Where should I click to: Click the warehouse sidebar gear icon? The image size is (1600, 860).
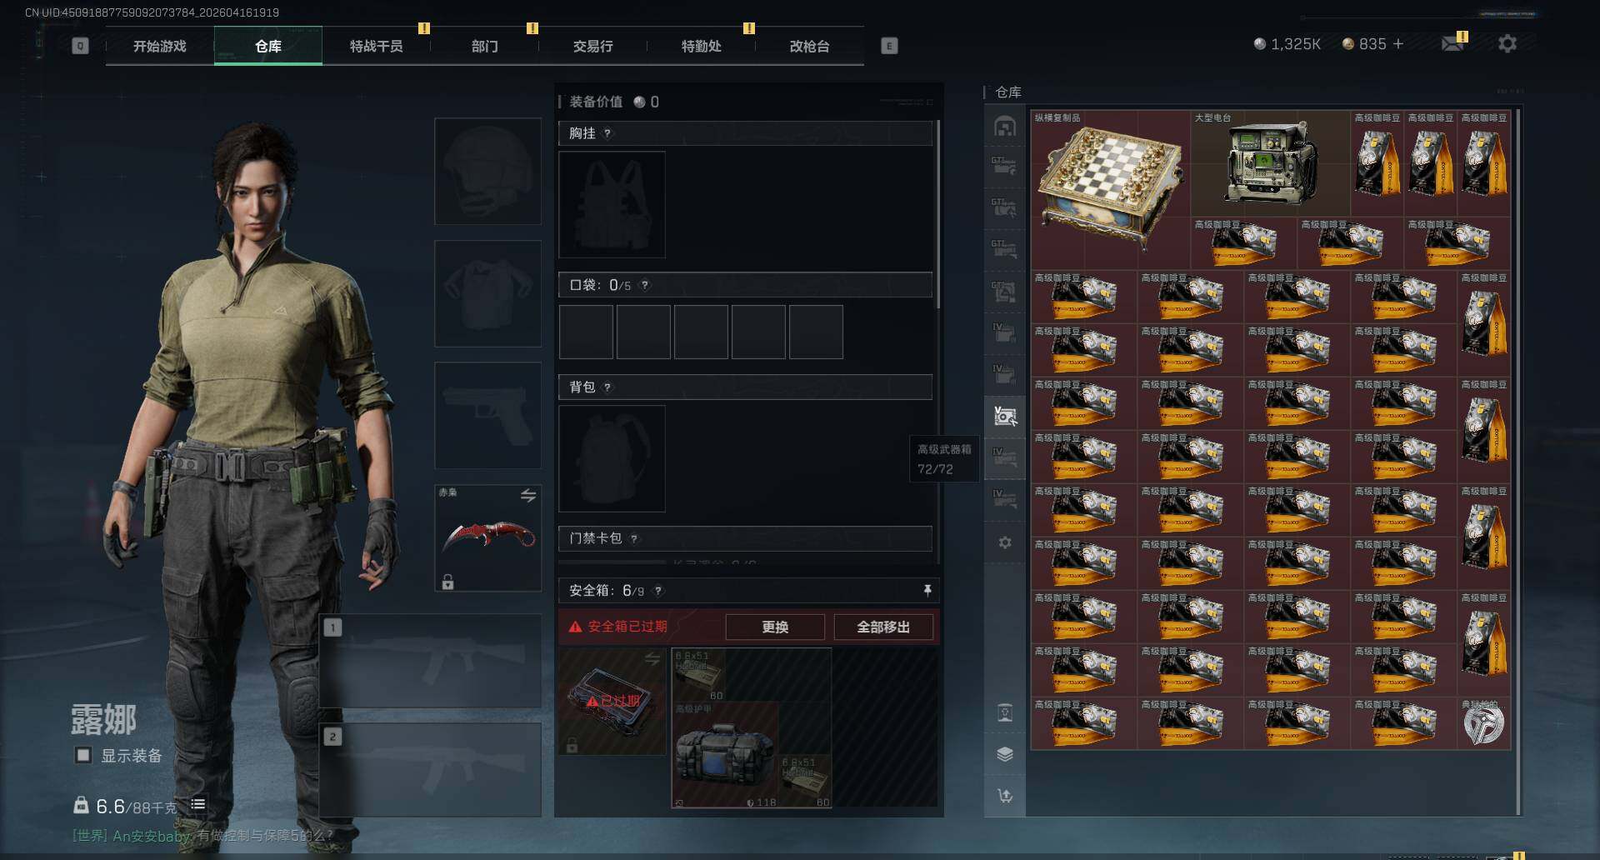tap(1005, 542)
